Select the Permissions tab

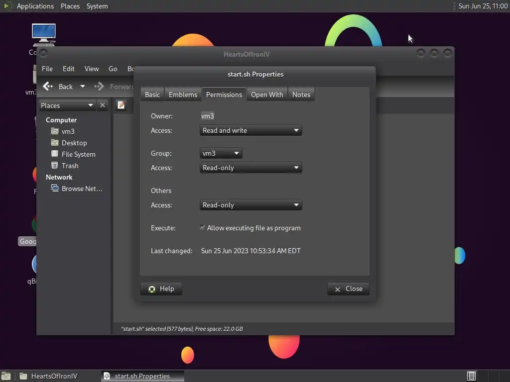[224, 94]
